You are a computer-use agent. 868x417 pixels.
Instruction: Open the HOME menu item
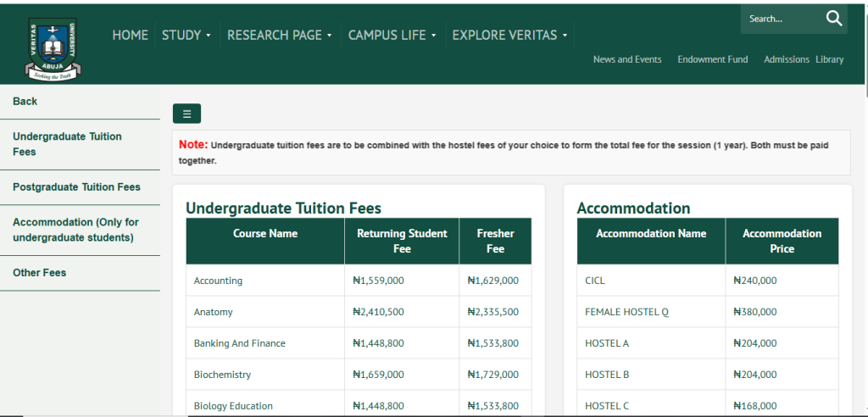(130, 35)
